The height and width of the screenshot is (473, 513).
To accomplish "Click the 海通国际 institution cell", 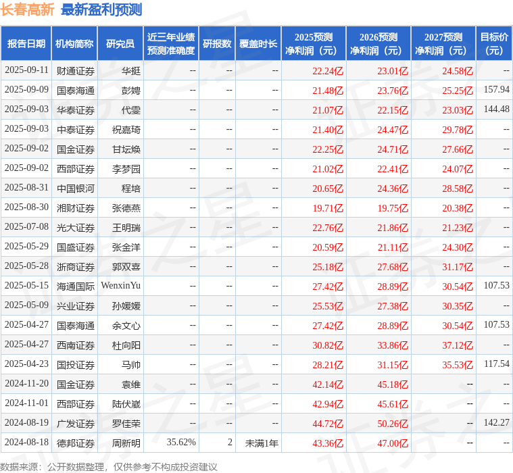I will point(76,287).
